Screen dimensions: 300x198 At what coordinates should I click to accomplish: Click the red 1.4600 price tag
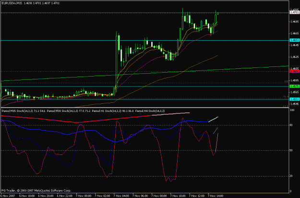click(294, 71)
